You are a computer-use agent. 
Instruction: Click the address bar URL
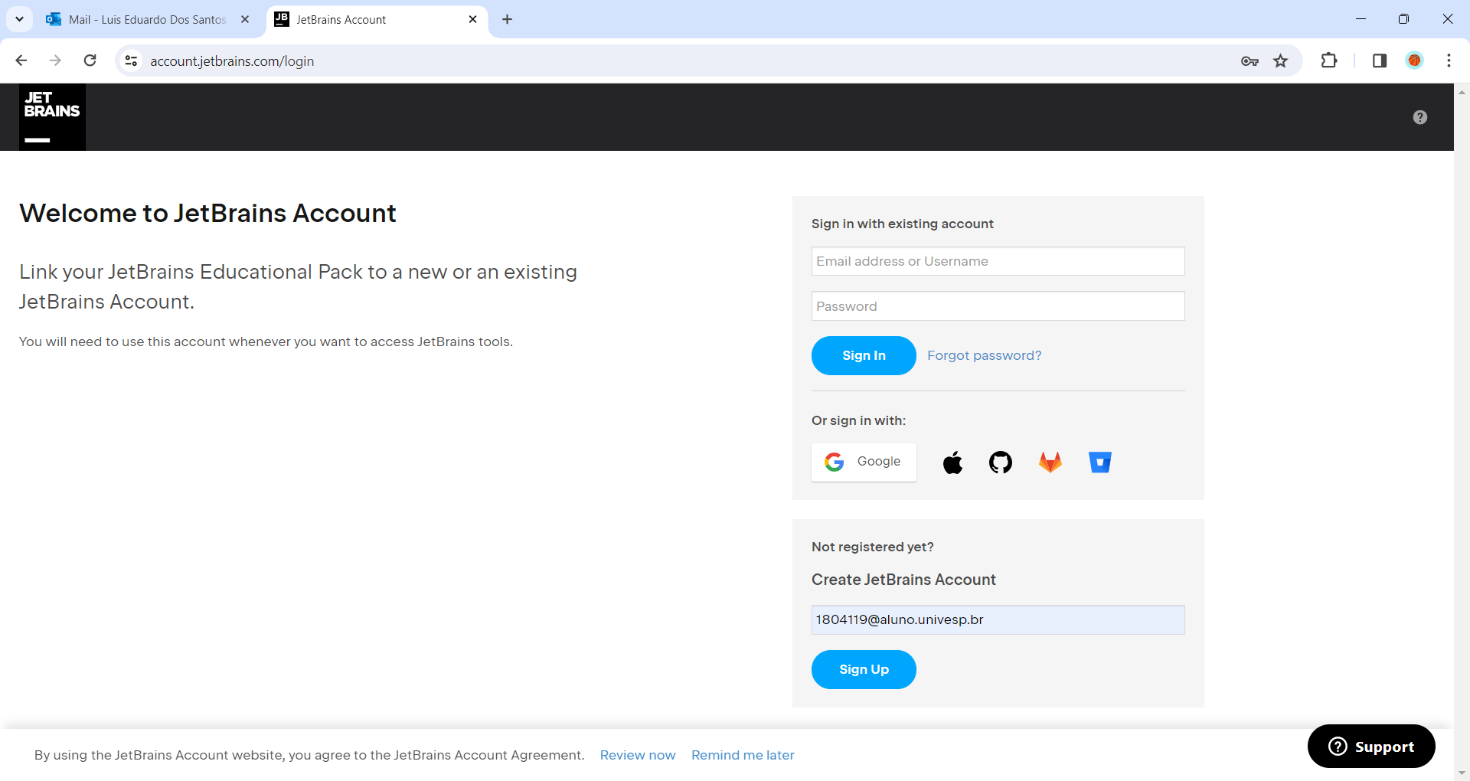(232, 61)
